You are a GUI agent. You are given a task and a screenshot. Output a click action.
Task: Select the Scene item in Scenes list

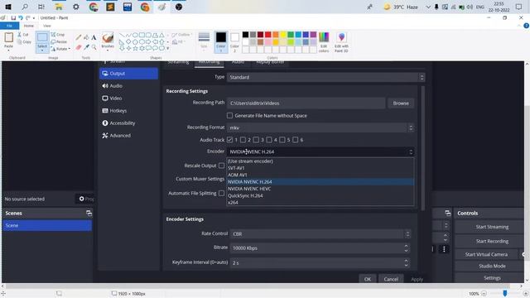(x=47, y=225)
